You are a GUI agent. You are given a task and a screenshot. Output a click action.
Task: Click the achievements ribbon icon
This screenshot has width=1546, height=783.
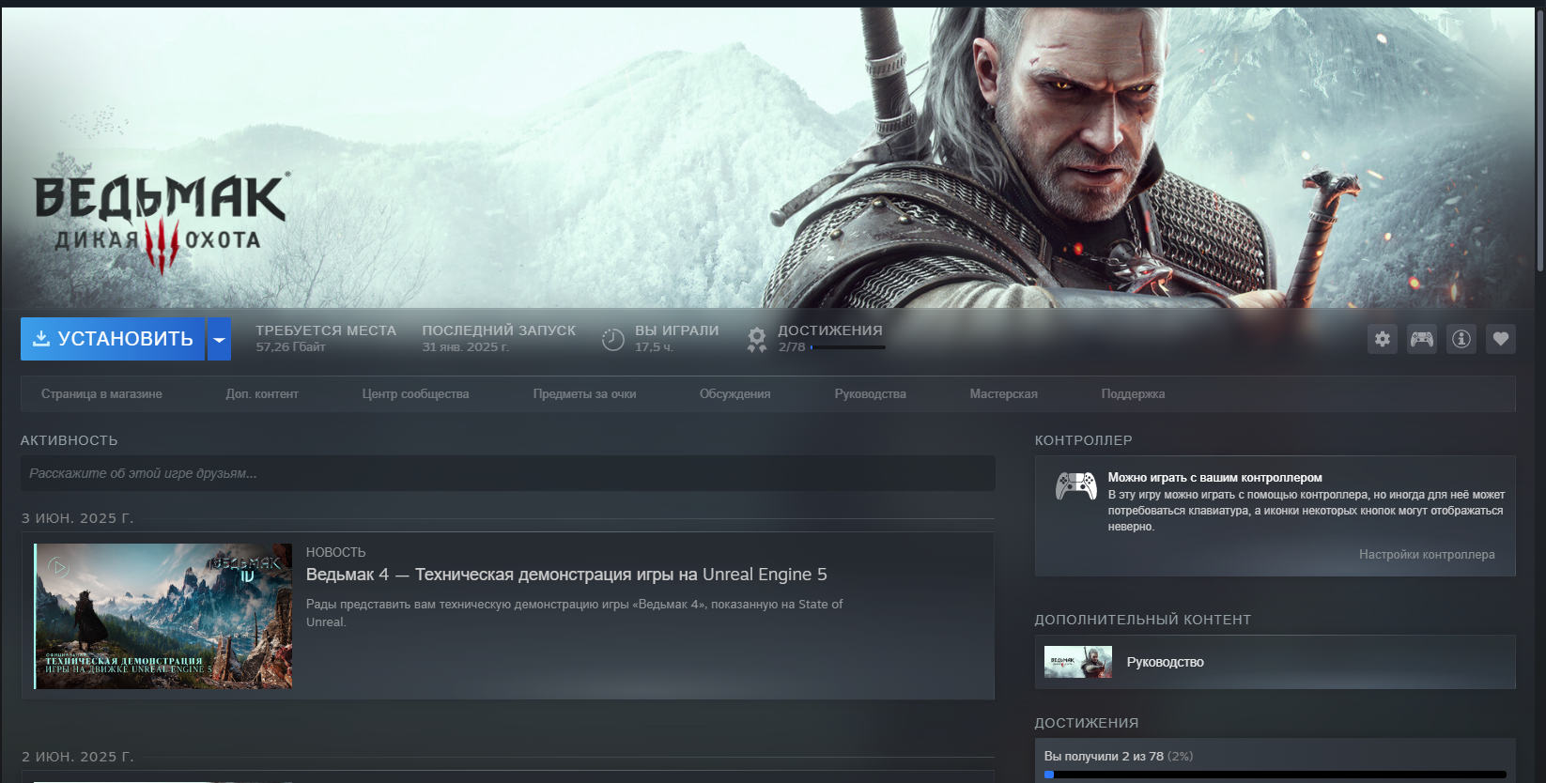click(757, 339)
